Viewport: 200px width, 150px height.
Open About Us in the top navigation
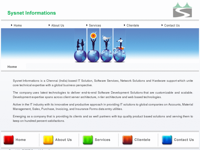(58, 25)
